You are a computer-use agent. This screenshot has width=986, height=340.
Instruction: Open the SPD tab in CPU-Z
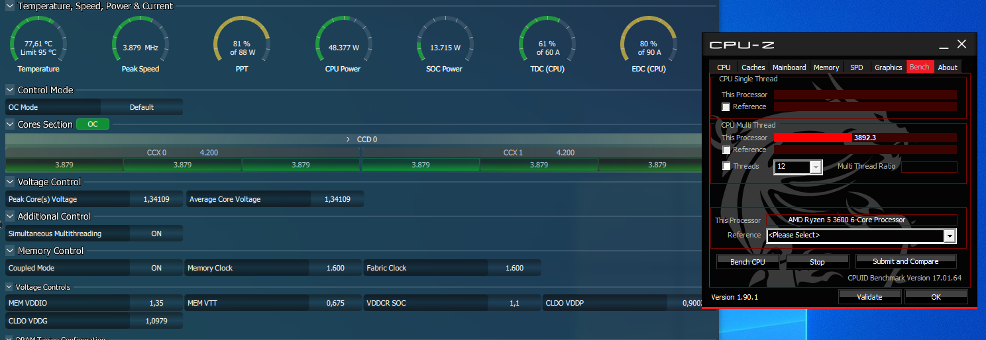pyautogui.click(x=857, y=67)
